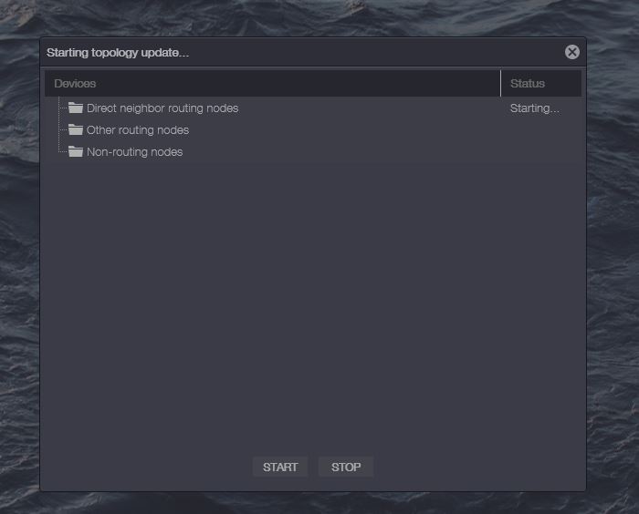The height and width of the screenshot is (514, 639).
Task: Click the Status column header
Action: (528, 84)
